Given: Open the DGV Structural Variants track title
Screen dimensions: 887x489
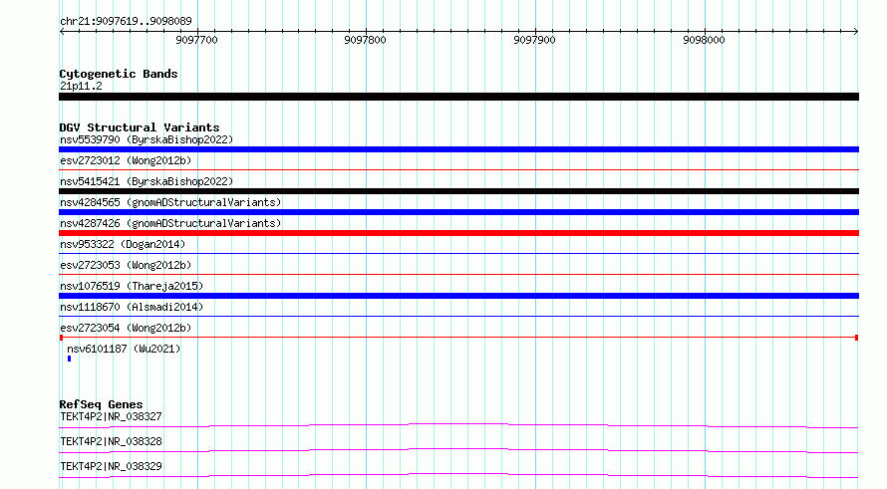Looking at the screenshot, I should (140, 127).
